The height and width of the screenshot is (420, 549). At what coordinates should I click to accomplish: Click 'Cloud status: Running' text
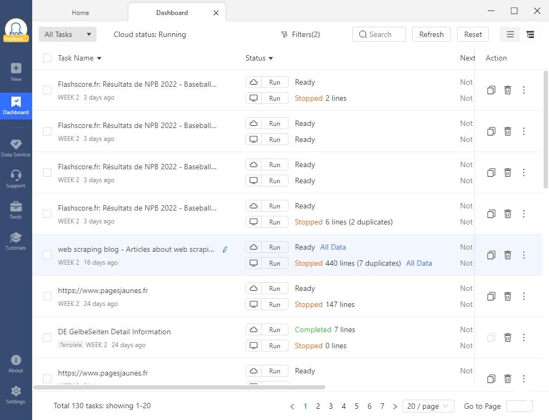[x=150, y=34]
